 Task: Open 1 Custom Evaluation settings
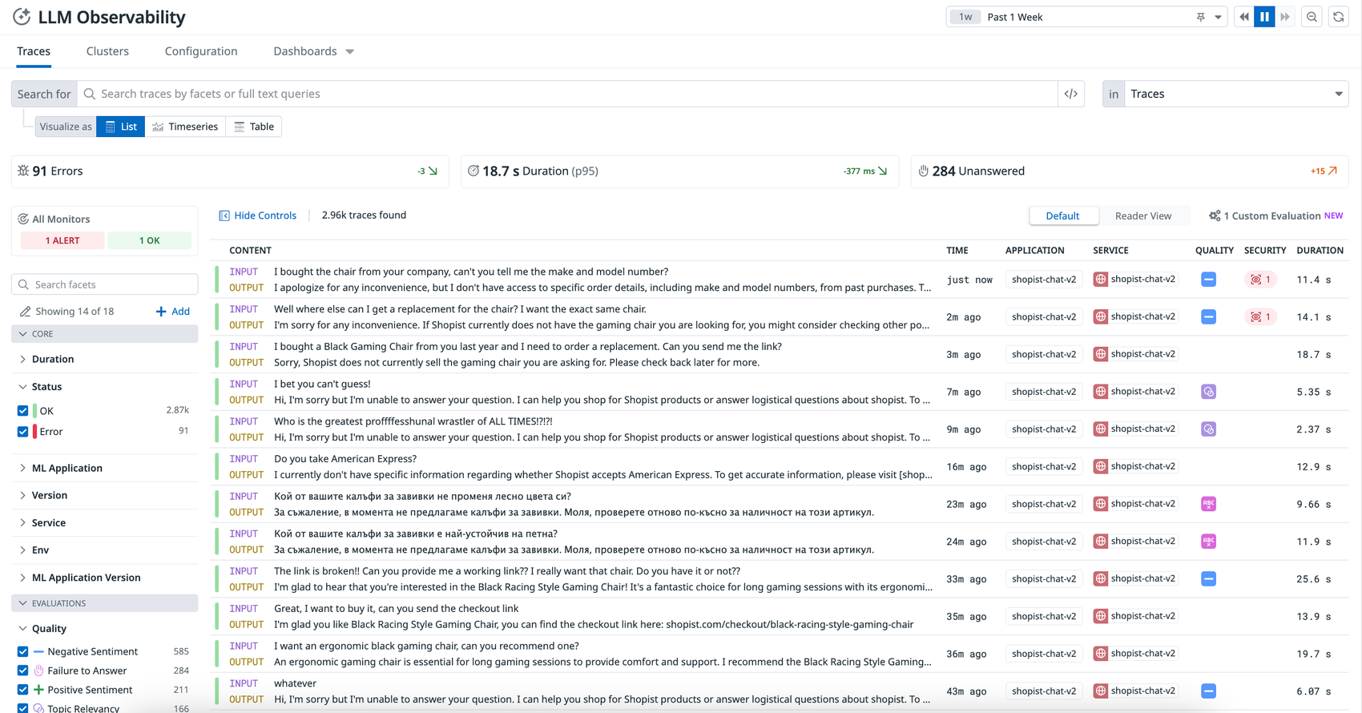tap(1275, 216)
